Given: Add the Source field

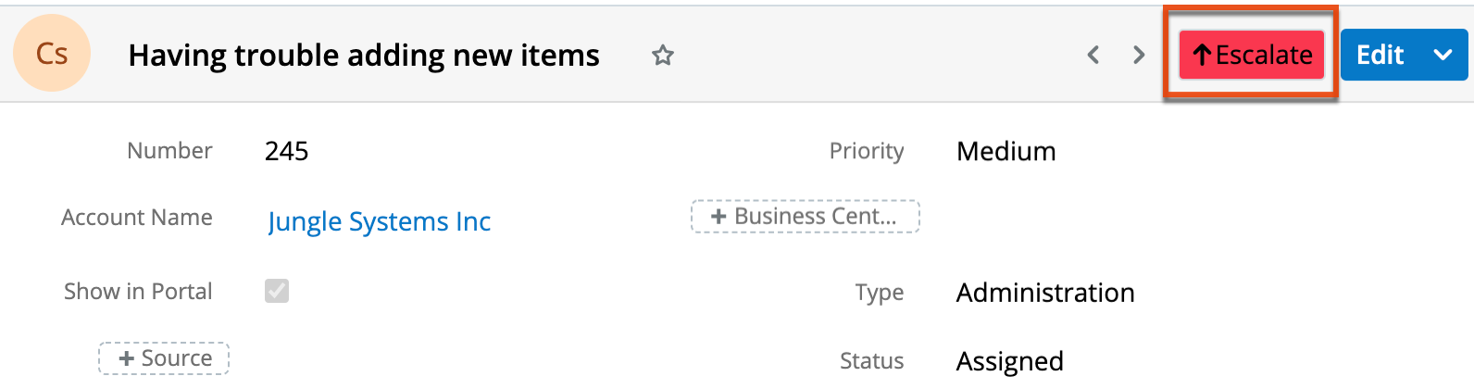Looking at the screenshot, I should coord(165,358).
